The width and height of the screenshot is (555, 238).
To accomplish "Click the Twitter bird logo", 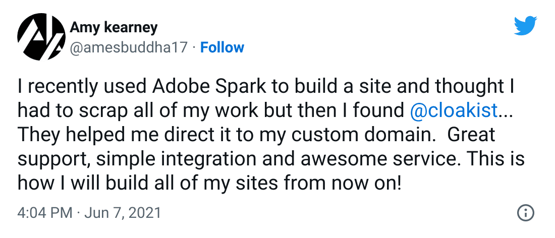I will [526, 26].
